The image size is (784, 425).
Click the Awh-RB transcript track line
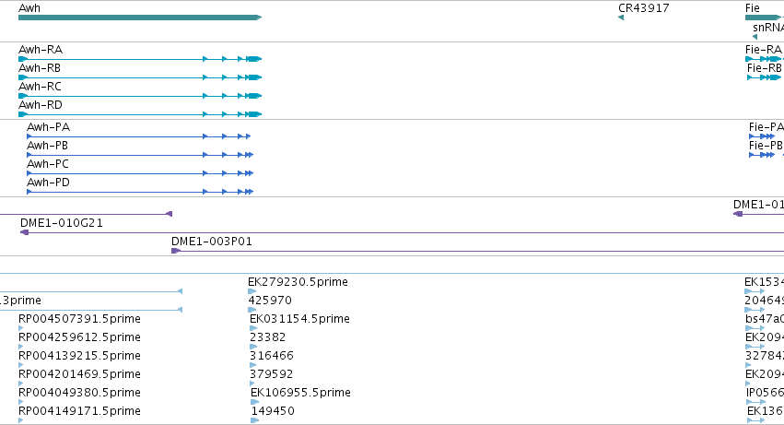(x=140, y=77)
